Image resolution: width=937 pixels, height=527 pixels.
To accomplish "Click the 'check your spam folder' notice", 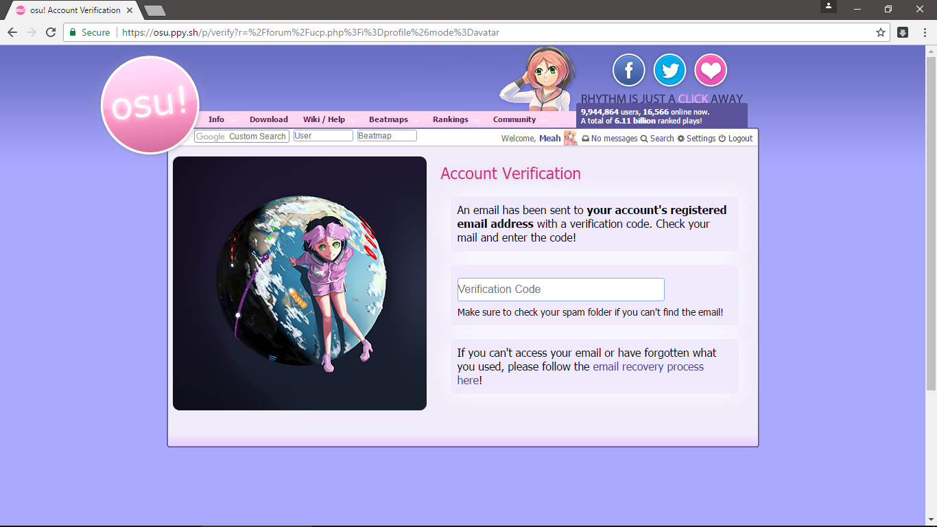I will (x=590, y=312).
